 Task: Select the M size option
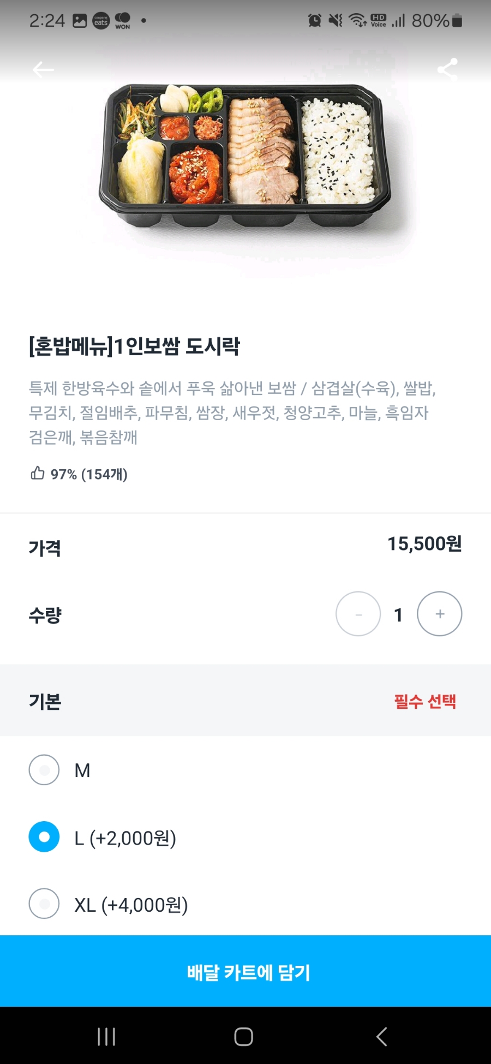pyautogui.click(x=44, y=770)
